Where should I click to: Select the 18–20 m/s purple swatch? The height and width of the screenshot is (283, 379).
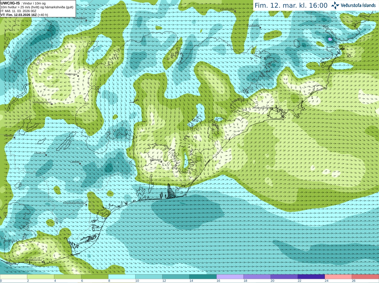(x=257, y=277)
